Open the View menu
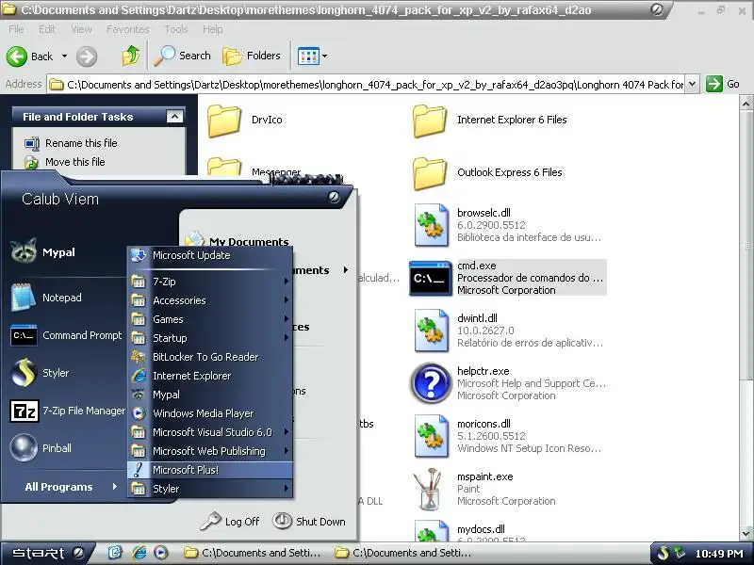The image size is (754, 565). (x=81, y=29)
